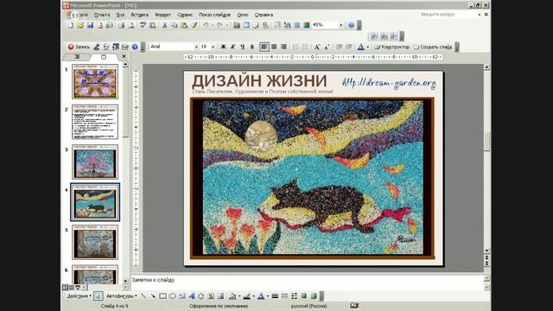This screenshot has width=553, height=311.
Task: Toggle text Shadow (S) formatting
Action: [x=252, y=47]
